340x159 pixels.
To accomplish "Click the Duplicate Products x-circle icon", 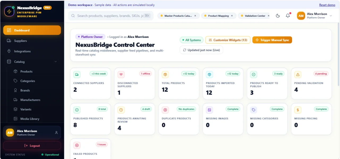I will [165, 110].
